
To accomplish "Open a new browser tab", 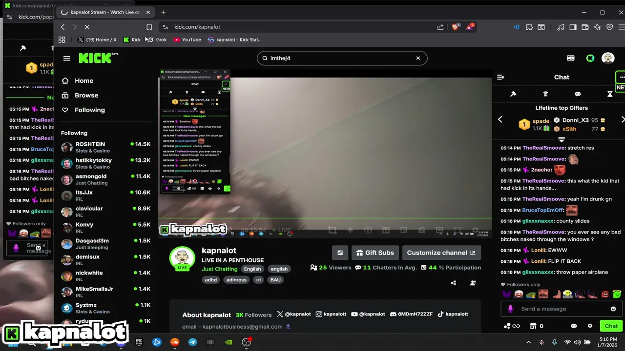I will click(x=163, y=12).
